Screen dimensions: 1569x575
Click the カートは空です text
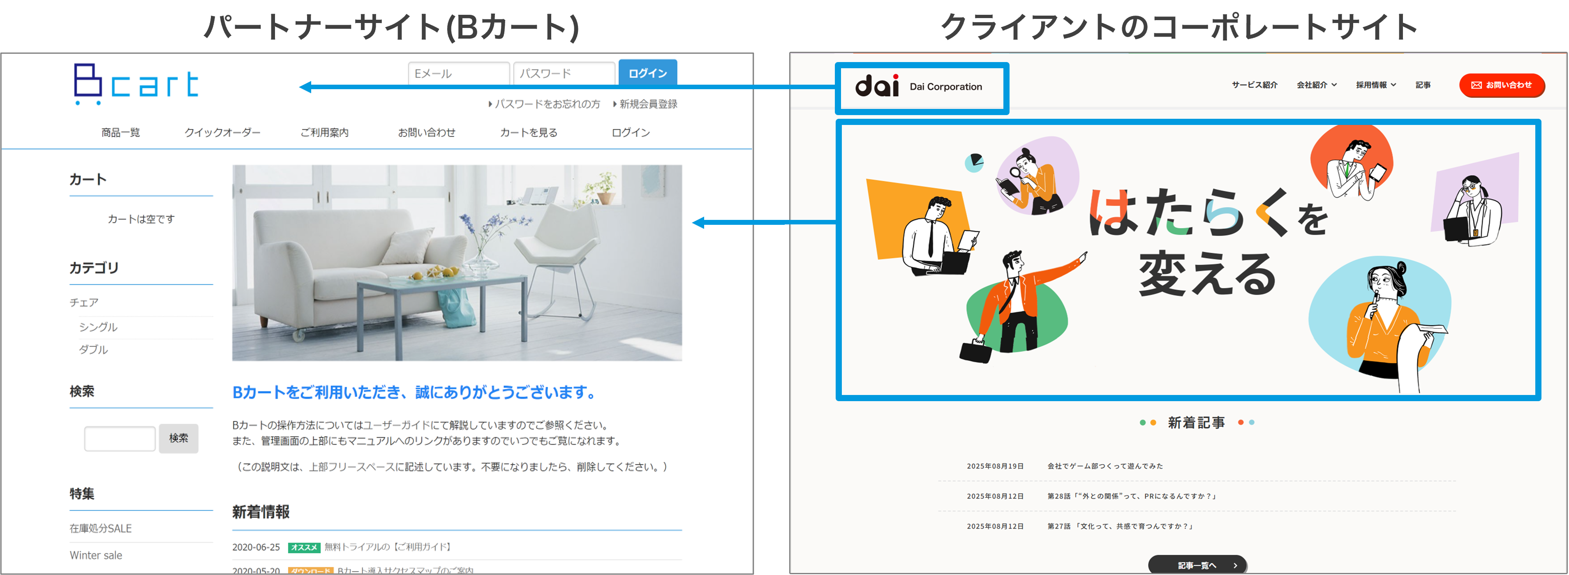(x=141, y=219)
